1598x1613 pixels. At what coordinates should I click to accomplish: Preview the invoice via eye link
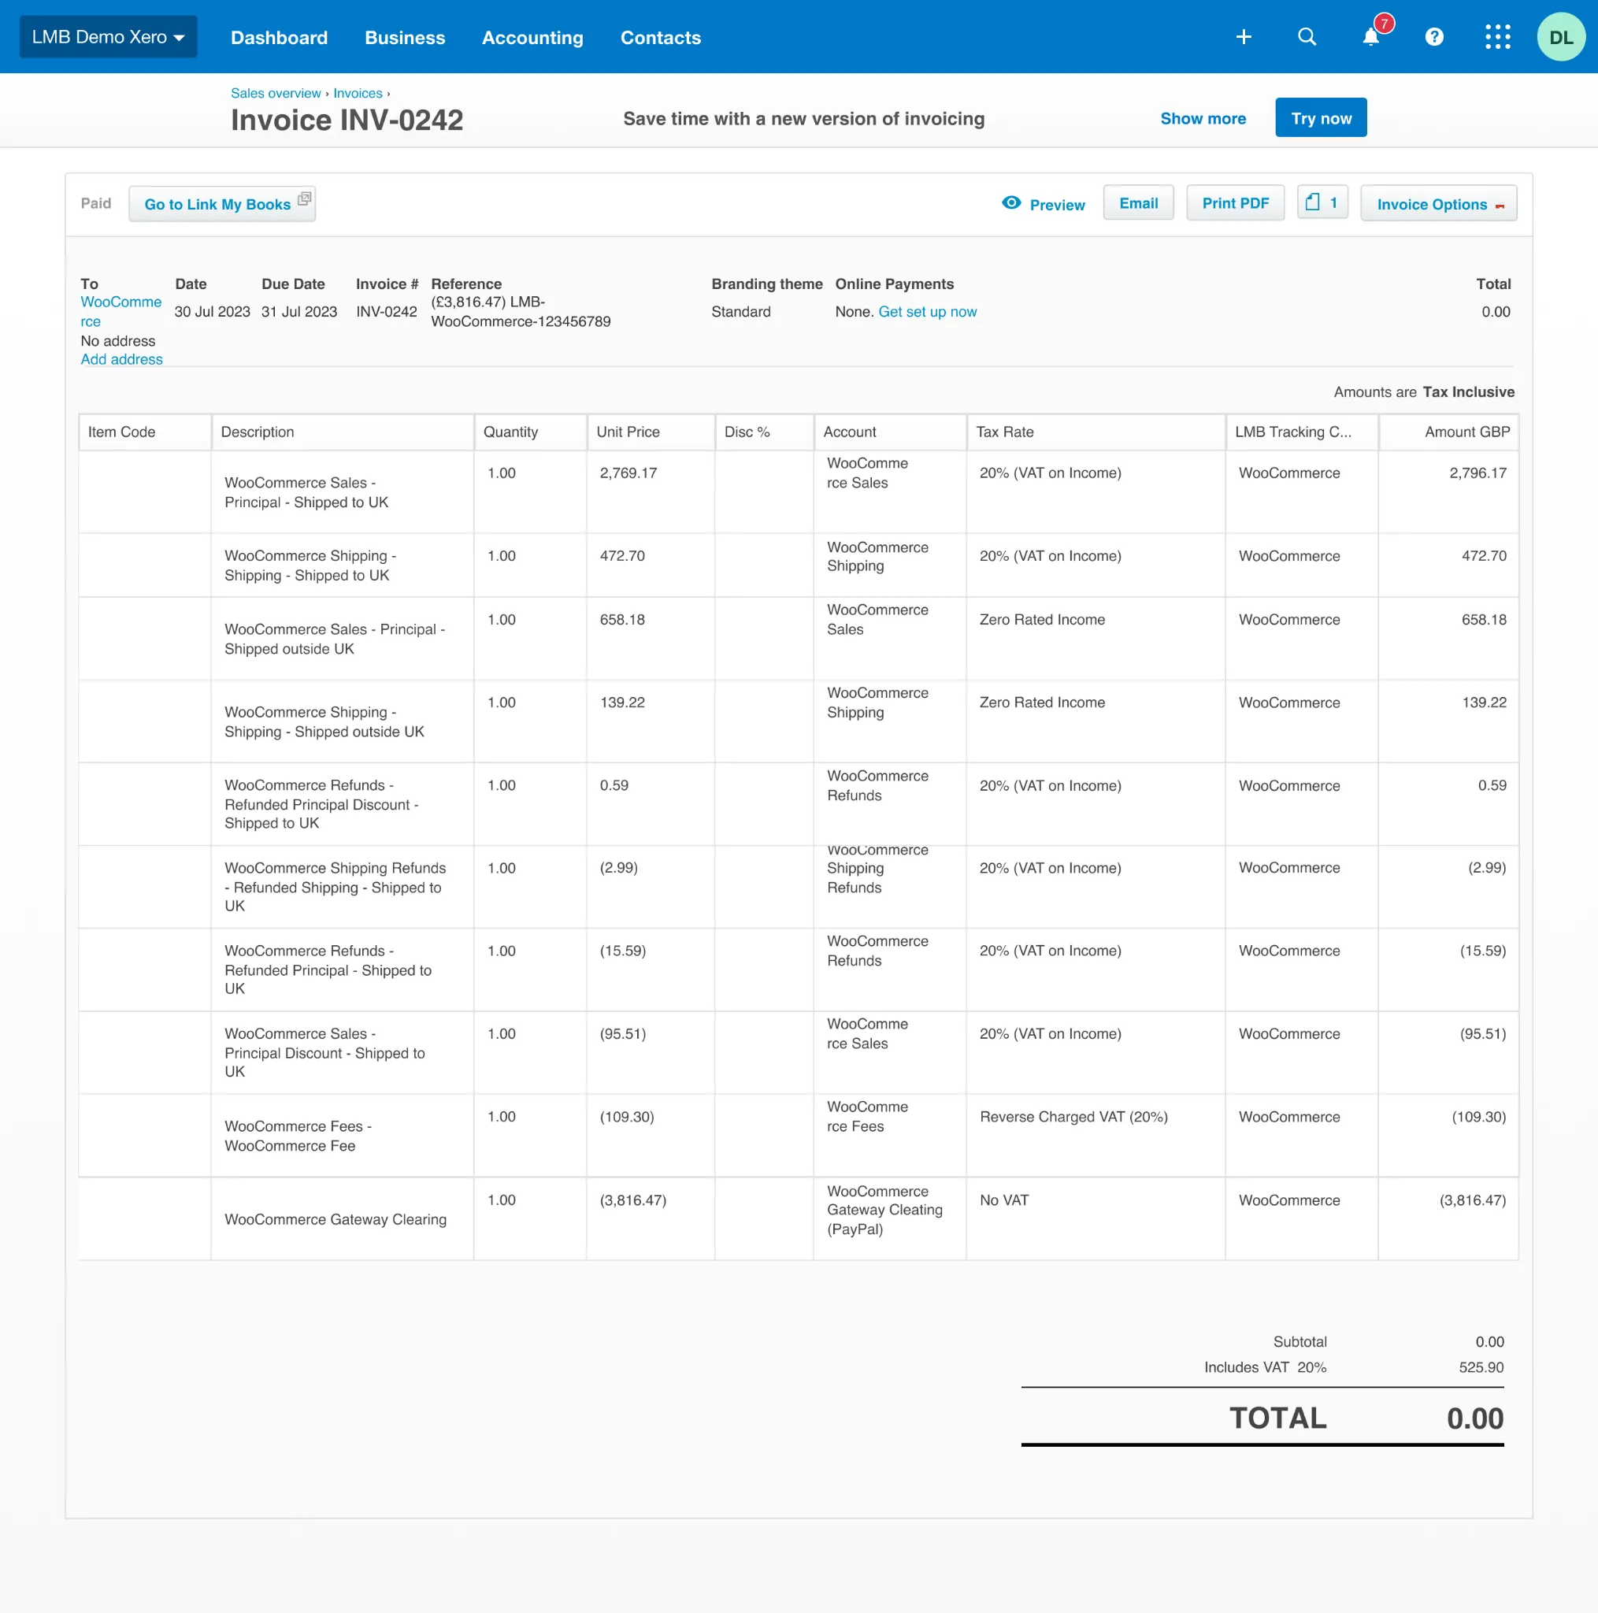point(1044,204)
